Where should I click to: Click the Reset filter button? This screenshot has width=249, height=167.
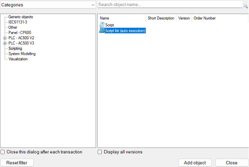click(x=17, y=162)
